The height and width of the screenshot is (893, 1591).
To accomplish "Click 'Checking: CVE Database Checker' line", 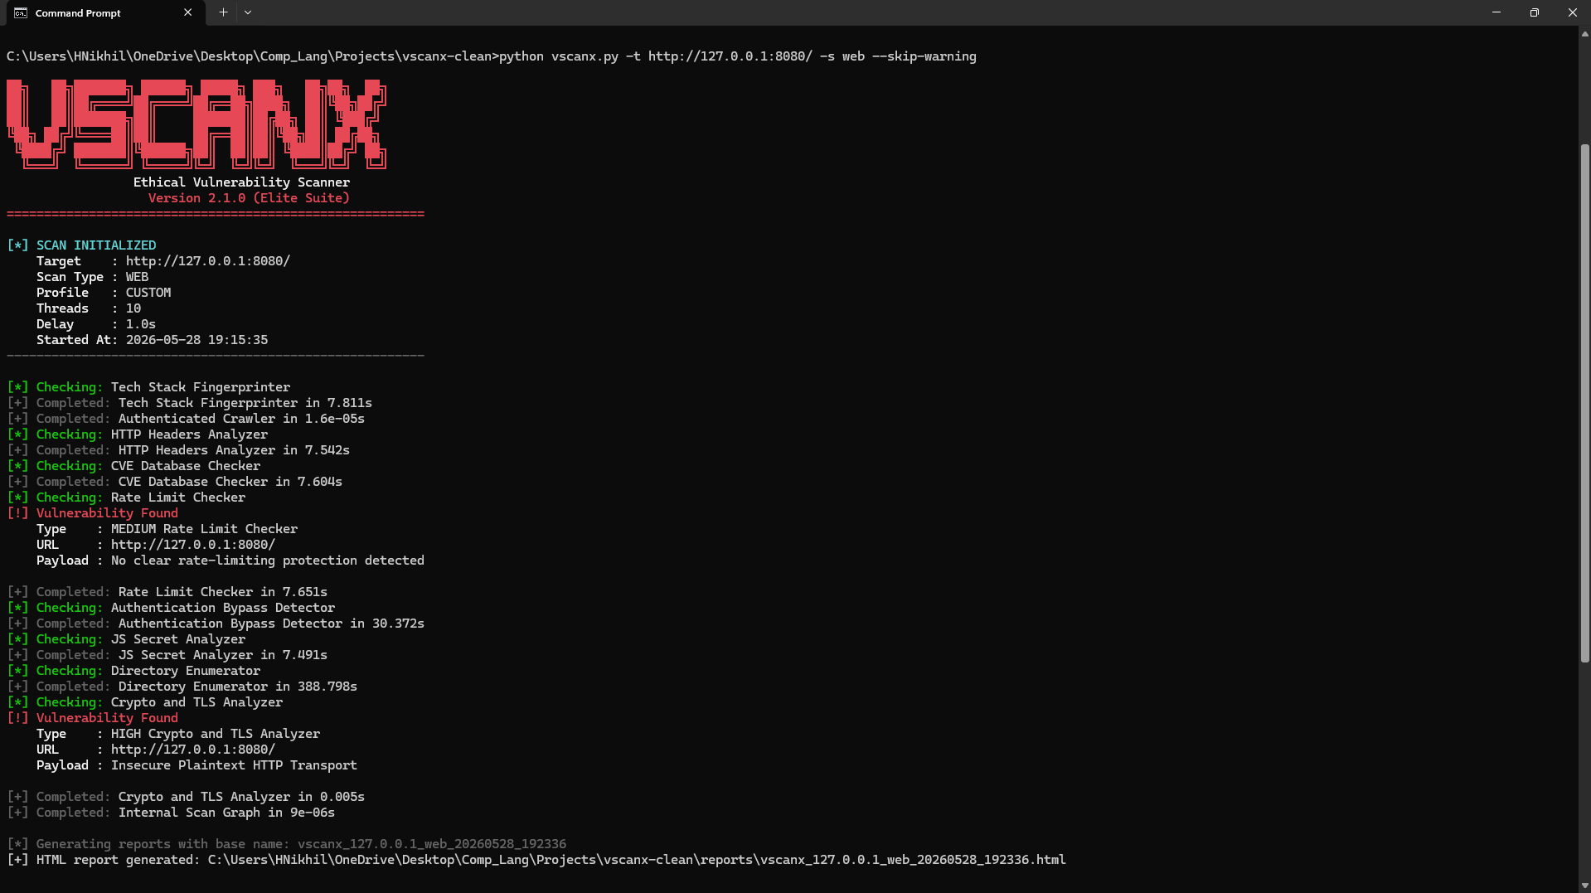I will 133,466.
